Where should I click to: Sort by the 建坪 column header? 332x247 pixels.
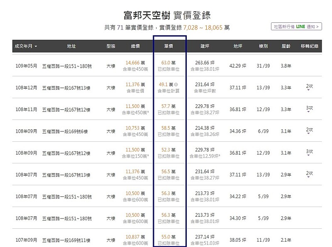click(x=205, y=46)
